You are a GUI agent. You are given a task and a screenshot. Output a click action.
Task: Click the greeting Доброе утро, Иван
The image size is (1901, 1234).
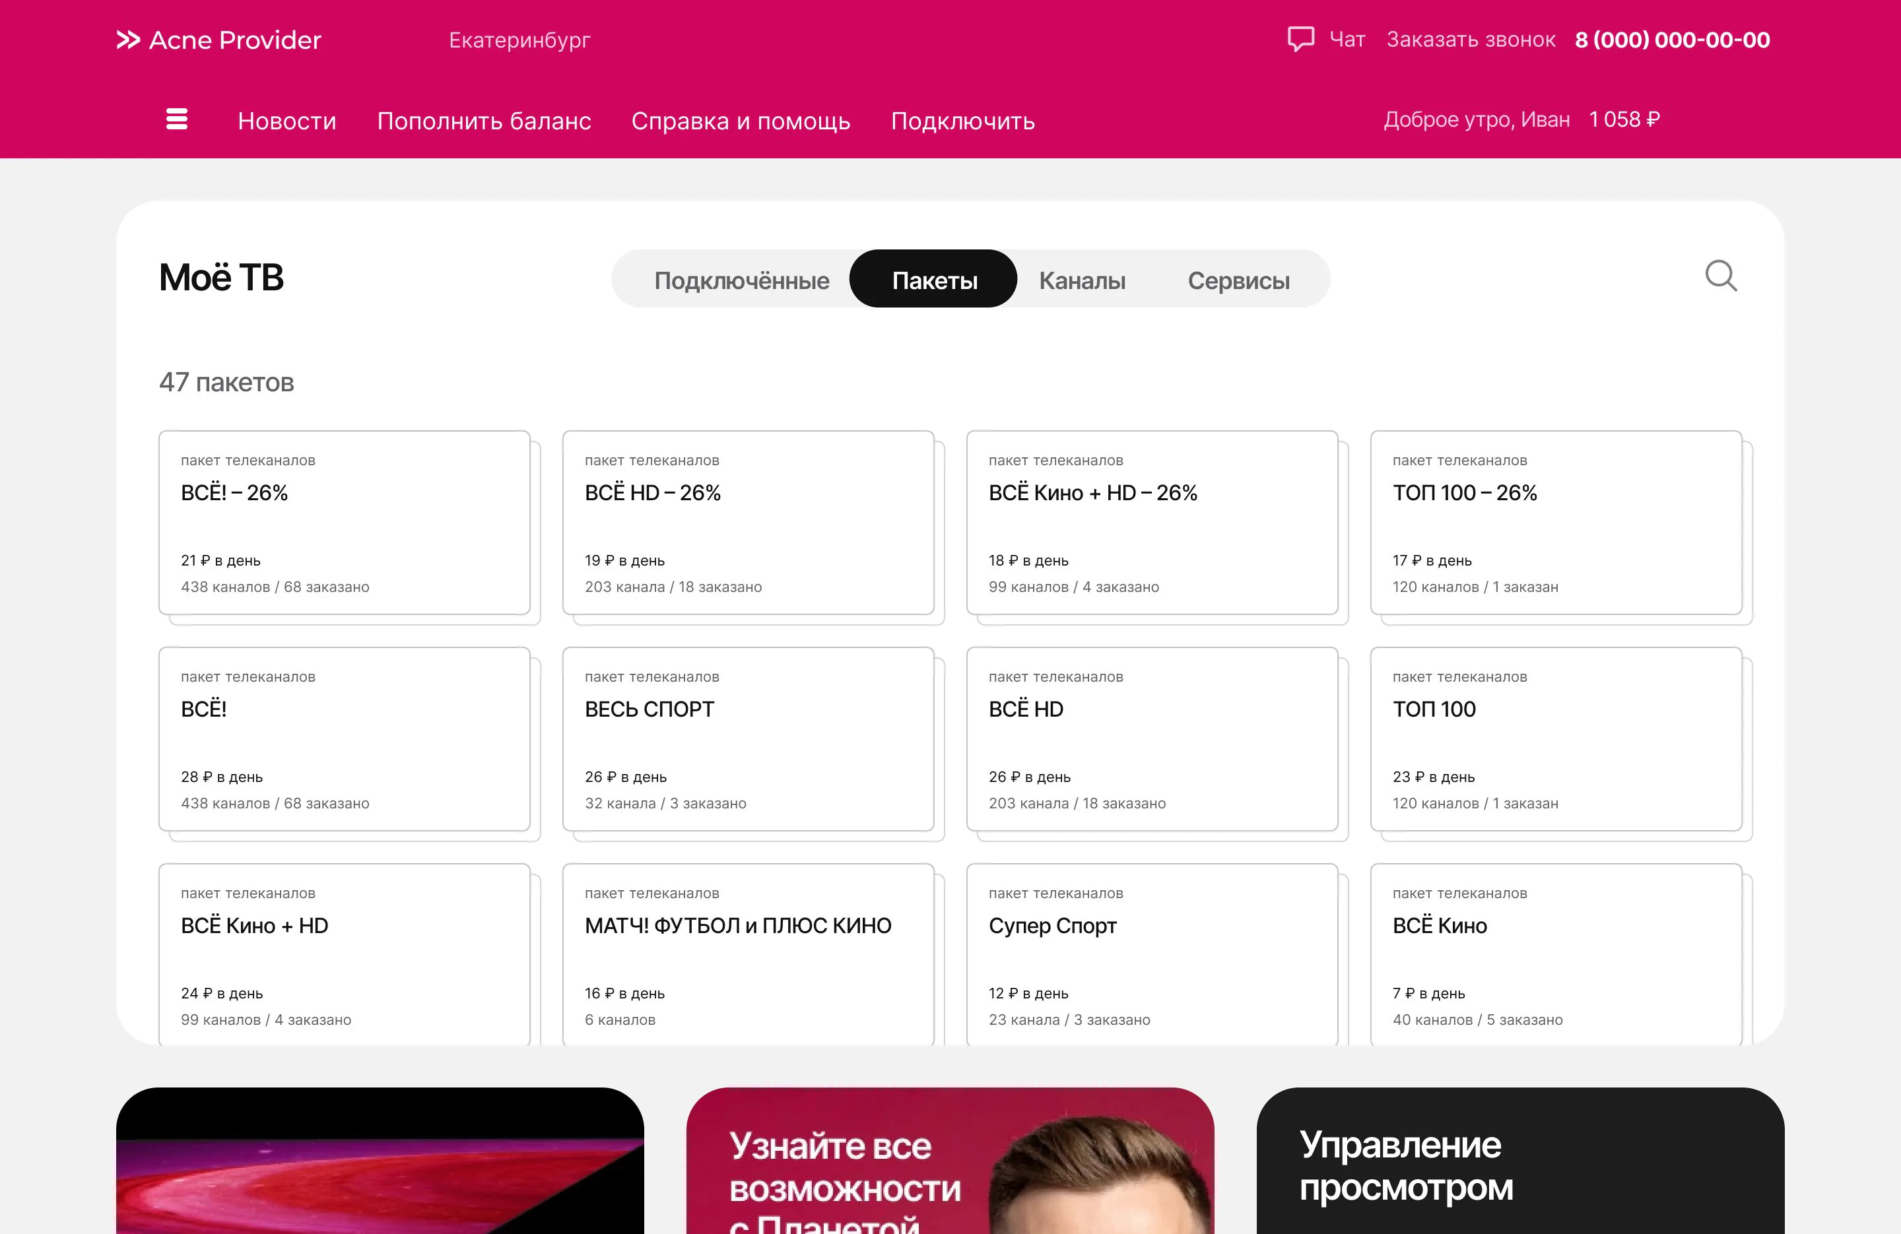coord(1476,120)
